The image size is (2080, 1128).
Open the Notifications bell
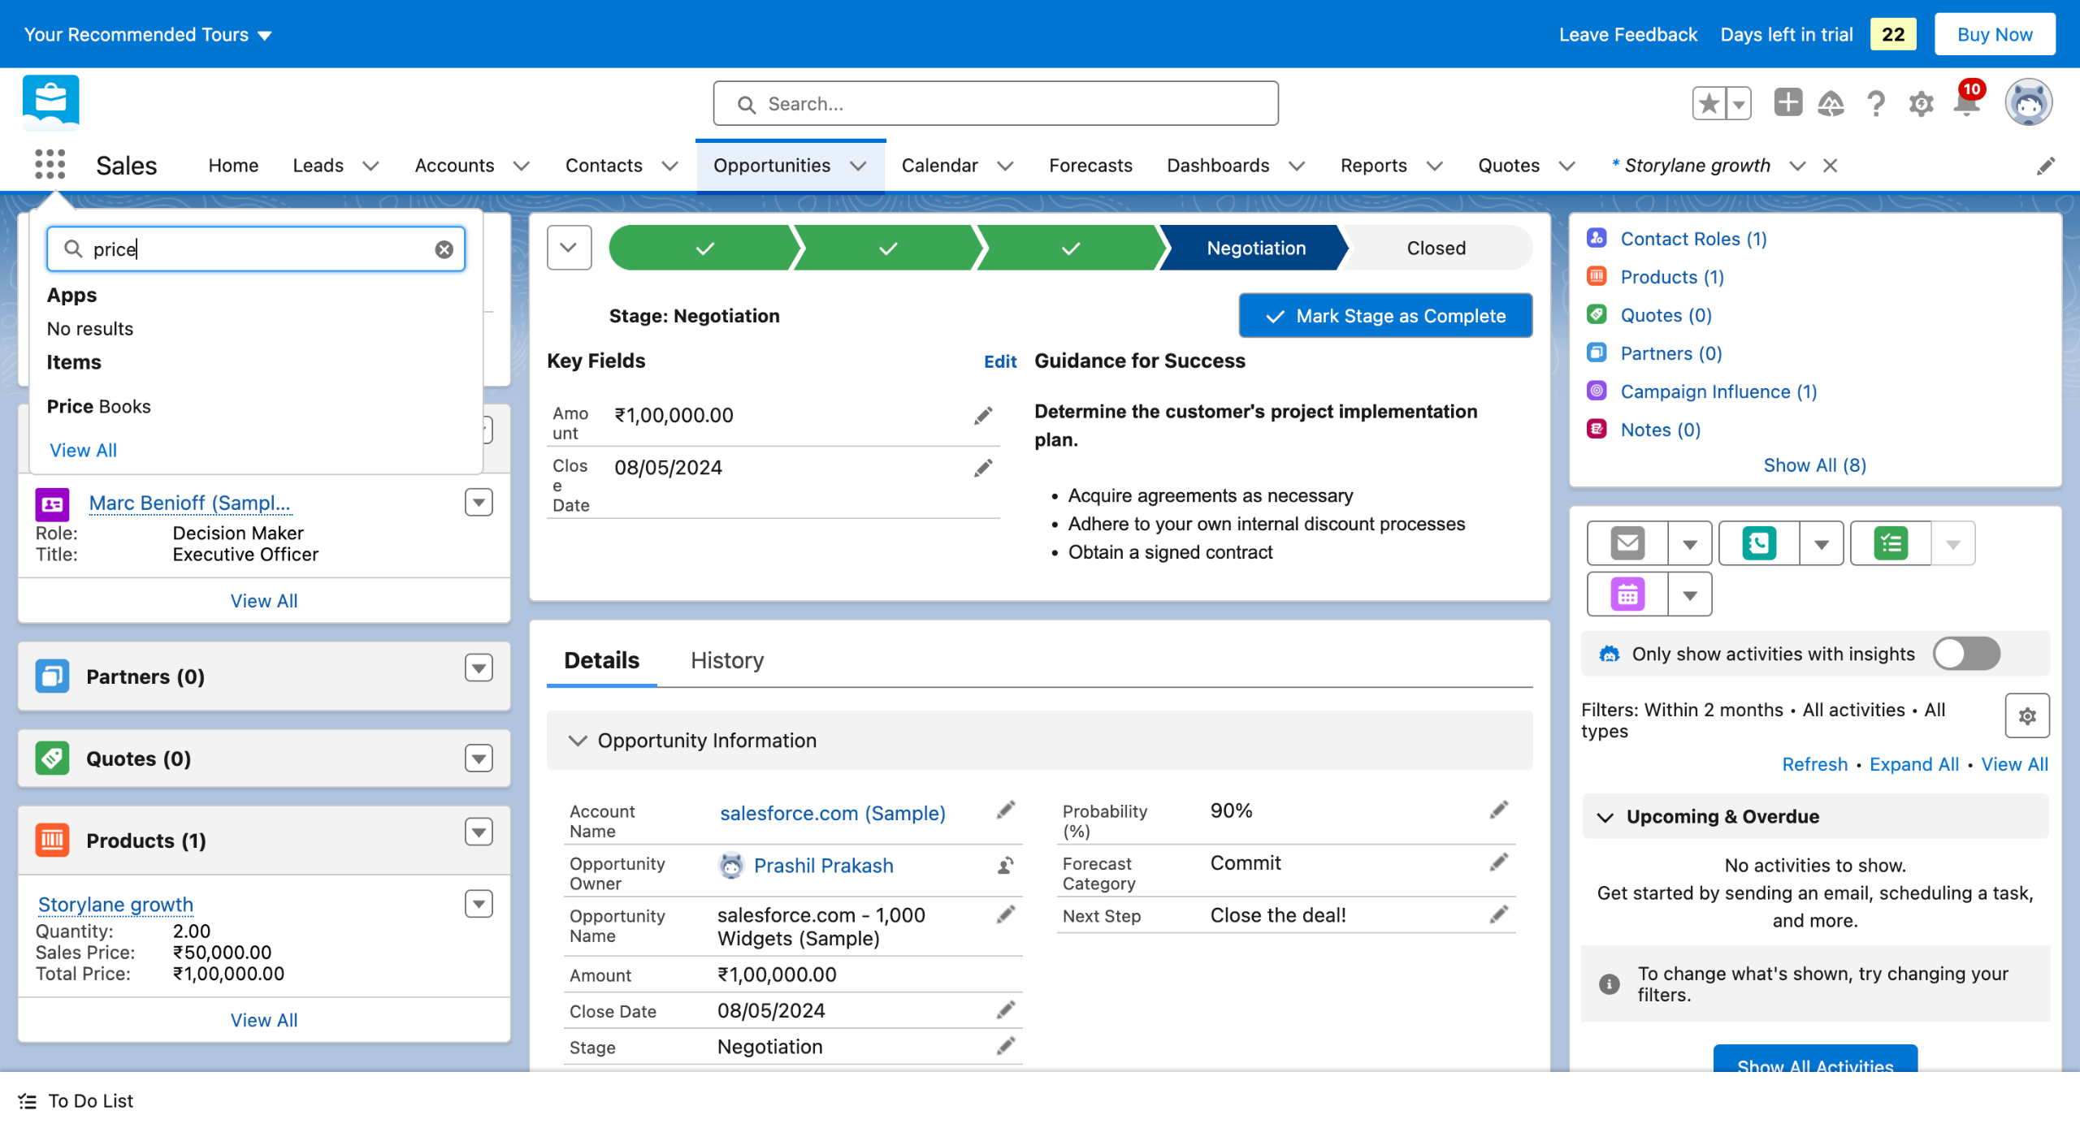1966,104
